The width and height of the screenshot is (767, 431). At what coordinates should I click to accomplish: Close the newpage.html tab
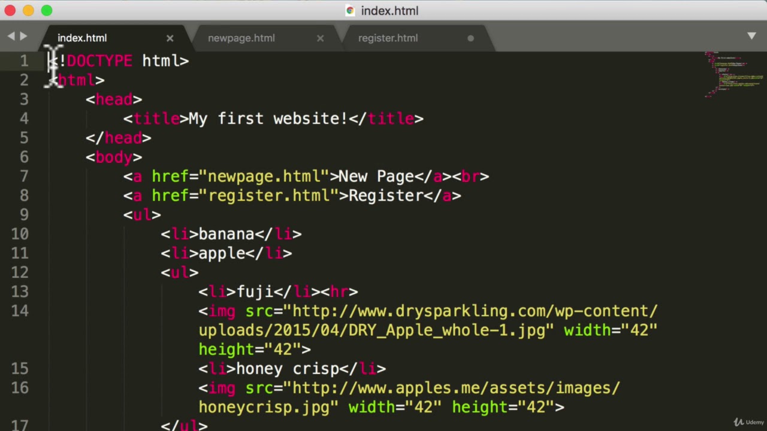pos(320,38)
